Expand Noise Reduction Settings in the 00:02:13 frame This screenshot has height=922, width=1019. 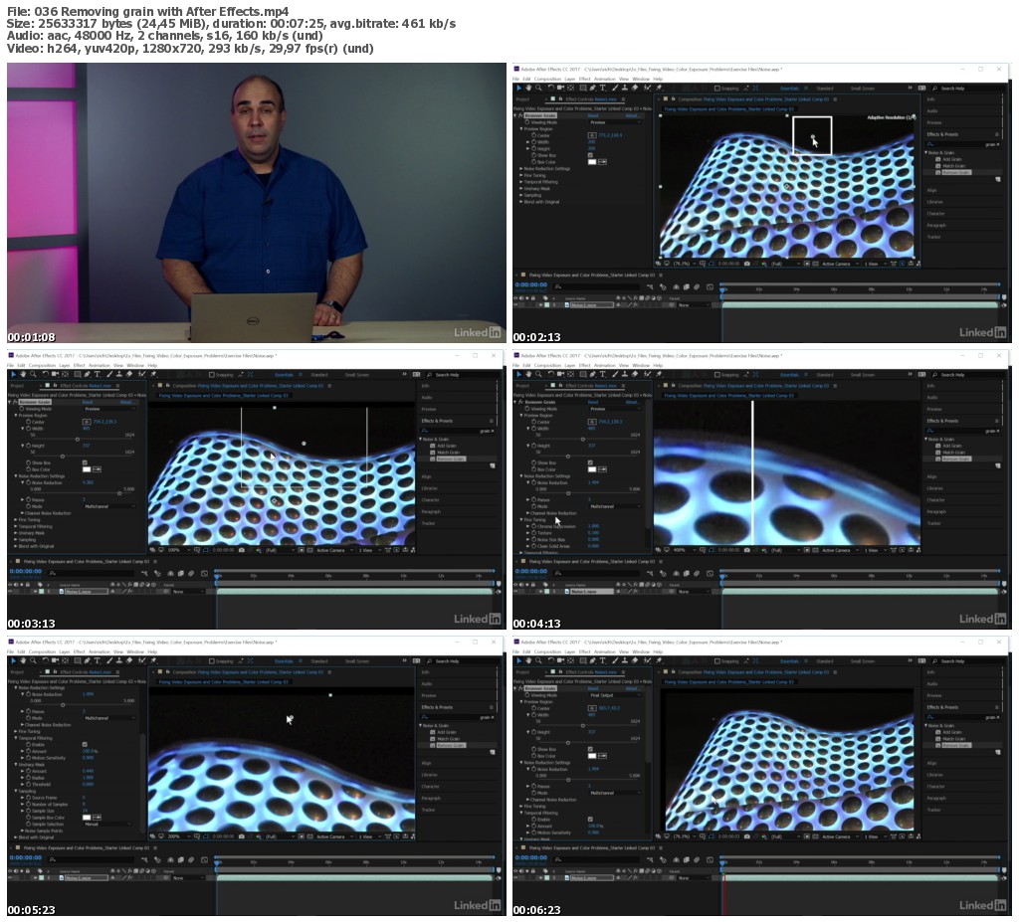click(521, 169)
